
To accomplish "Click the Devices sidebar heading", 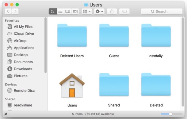I will [11, 84].
